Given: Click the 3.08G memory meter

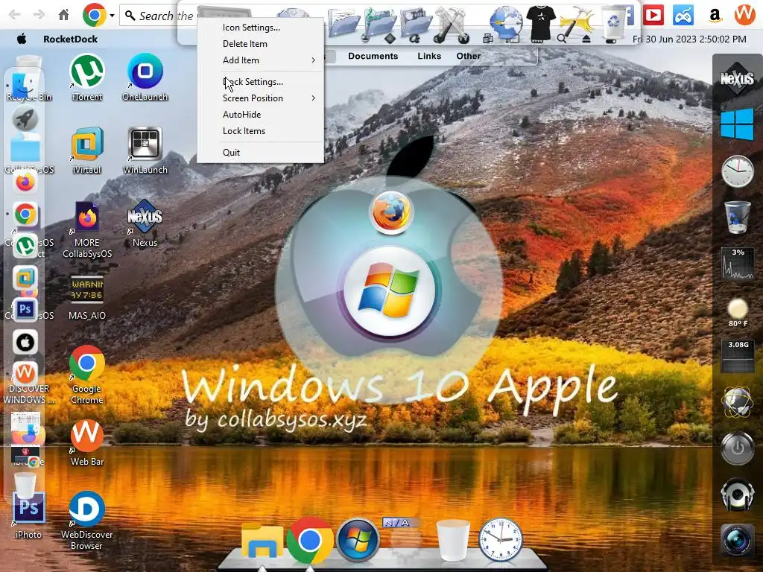Looking at the screenshot, I should tap(738, 356).
